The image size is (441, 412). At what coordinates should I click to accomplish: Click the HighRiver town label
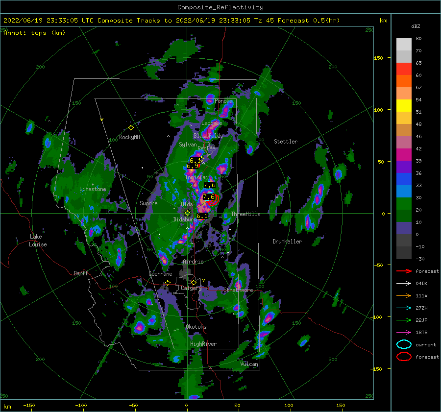[203, 344]
